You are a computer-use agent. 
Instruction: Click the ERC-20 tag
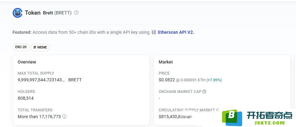(x=21, y=47)
